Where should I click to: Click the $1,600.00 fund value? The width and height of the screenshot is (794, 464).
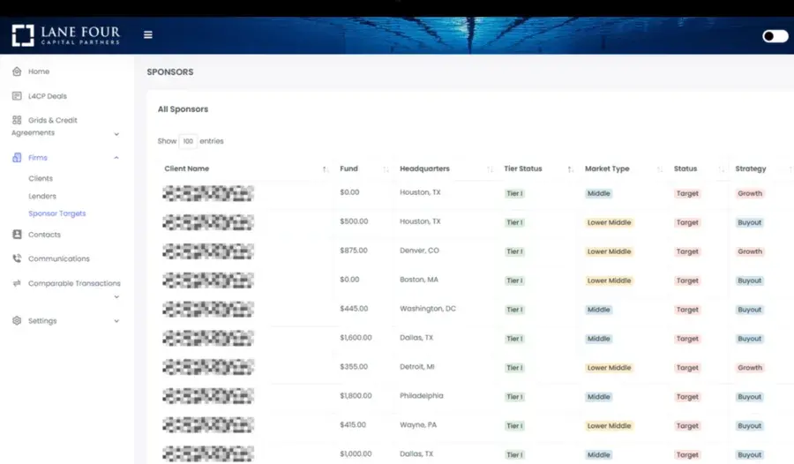coord(356,337)
